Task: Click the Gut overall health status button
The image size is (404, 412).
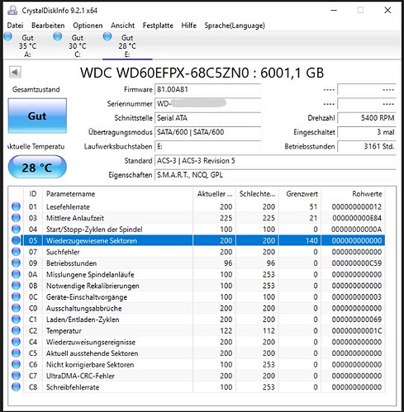Action: 37,116
